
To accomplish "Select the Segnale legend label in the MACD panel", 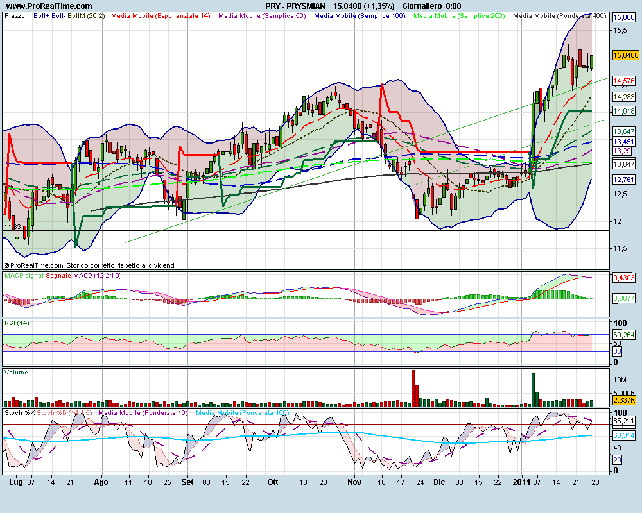I will [x=58, y=276].
